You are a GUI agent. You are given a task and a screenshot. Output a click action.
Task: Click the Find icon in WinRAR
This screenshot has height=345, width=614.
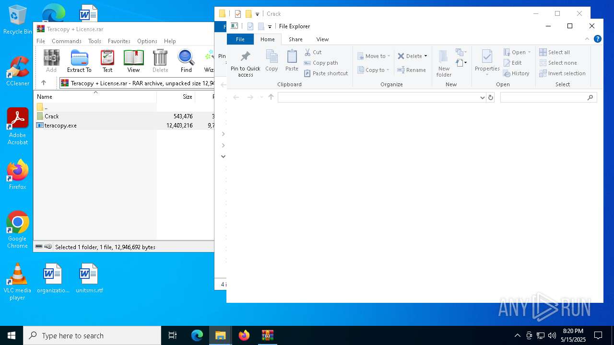[x=186, y=61]
